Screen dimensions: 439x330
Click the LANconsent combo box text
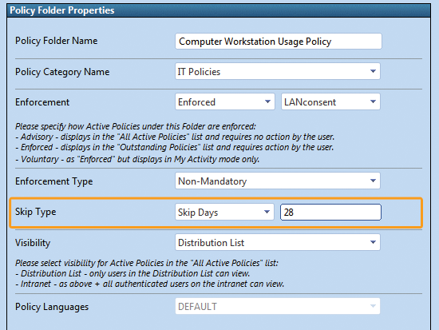(310, 102)
